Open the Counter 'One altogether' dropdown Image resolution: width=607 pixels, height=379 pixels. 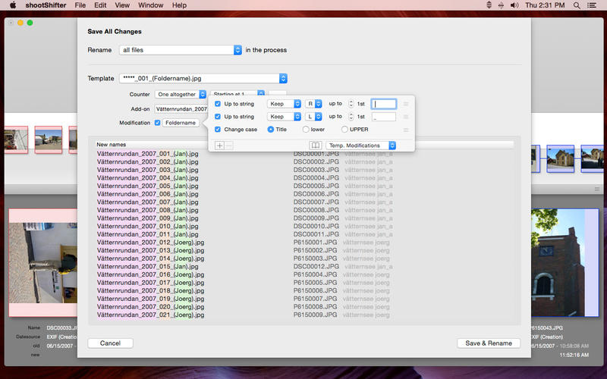181,94
